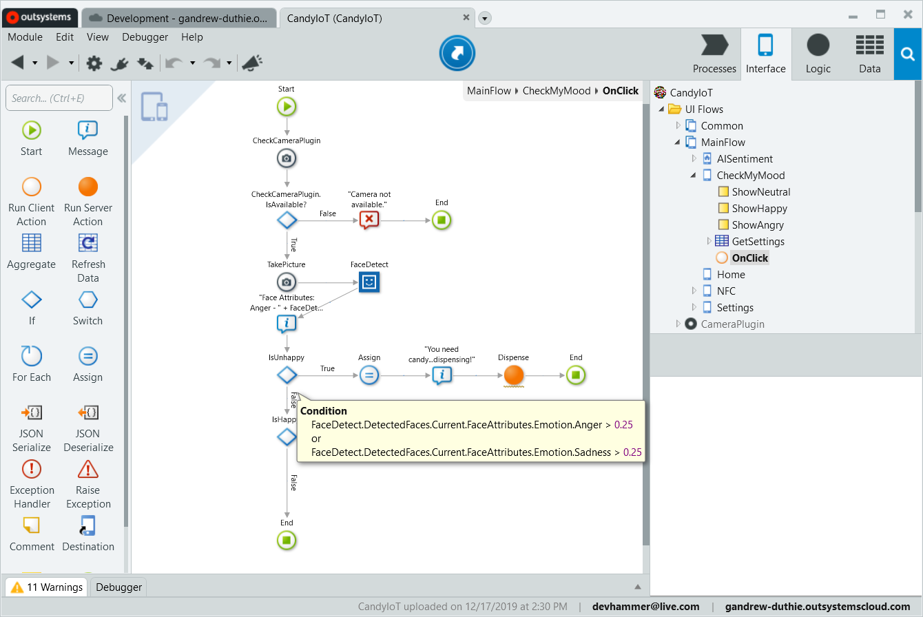Image resolution: width=923 pixels, height=617 pixels.
Task: Select the Exception Handler tool
Action: [31, 484]
